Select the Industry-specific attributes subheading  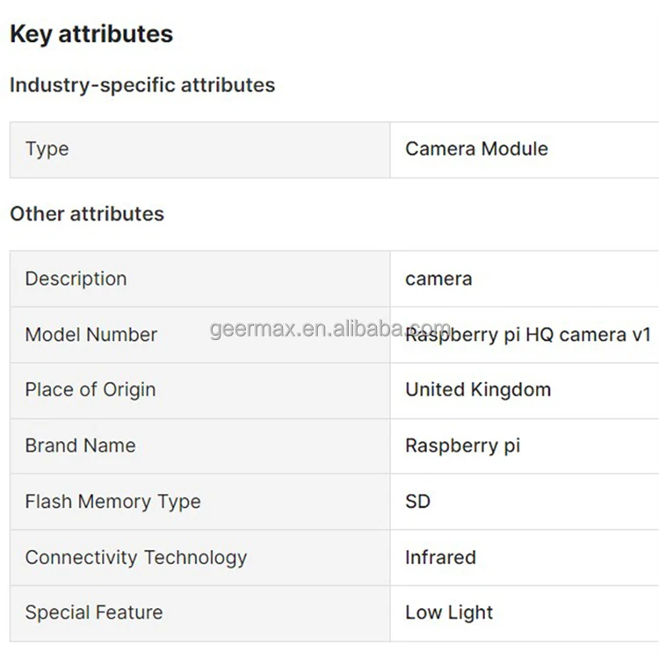coord(142,85)
